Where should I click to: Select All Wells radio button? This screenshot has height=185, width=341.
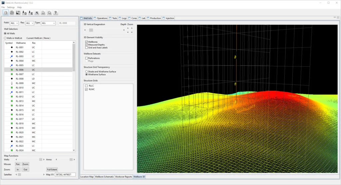pyautogui.click(x=5, y=34)
